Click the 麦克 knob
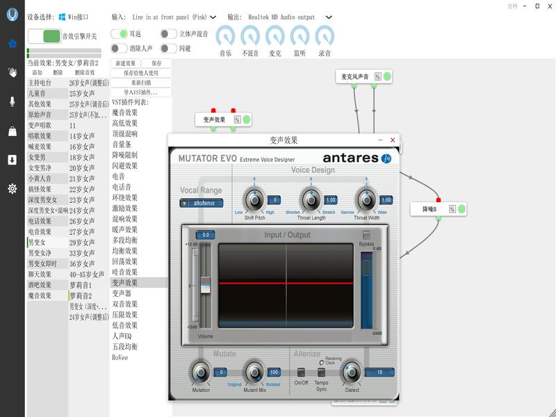Image resolution: width=556 pixels, height=417 pixels. [275, 35]
